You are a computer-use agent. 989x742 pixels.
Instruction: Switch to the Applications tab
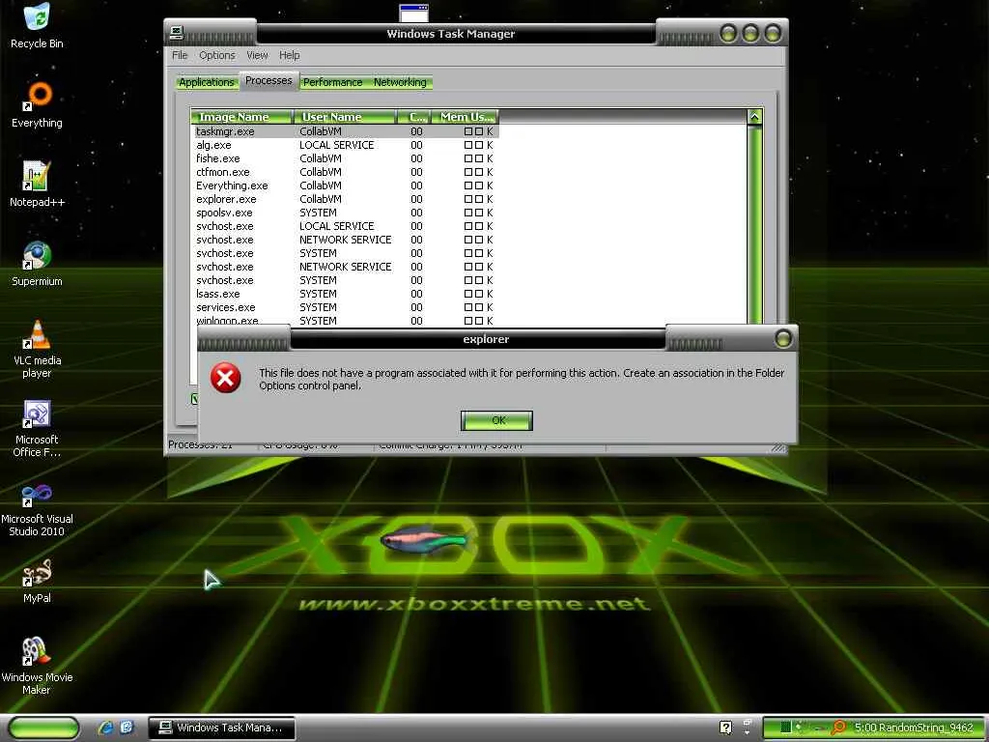(x=207, y=82)
